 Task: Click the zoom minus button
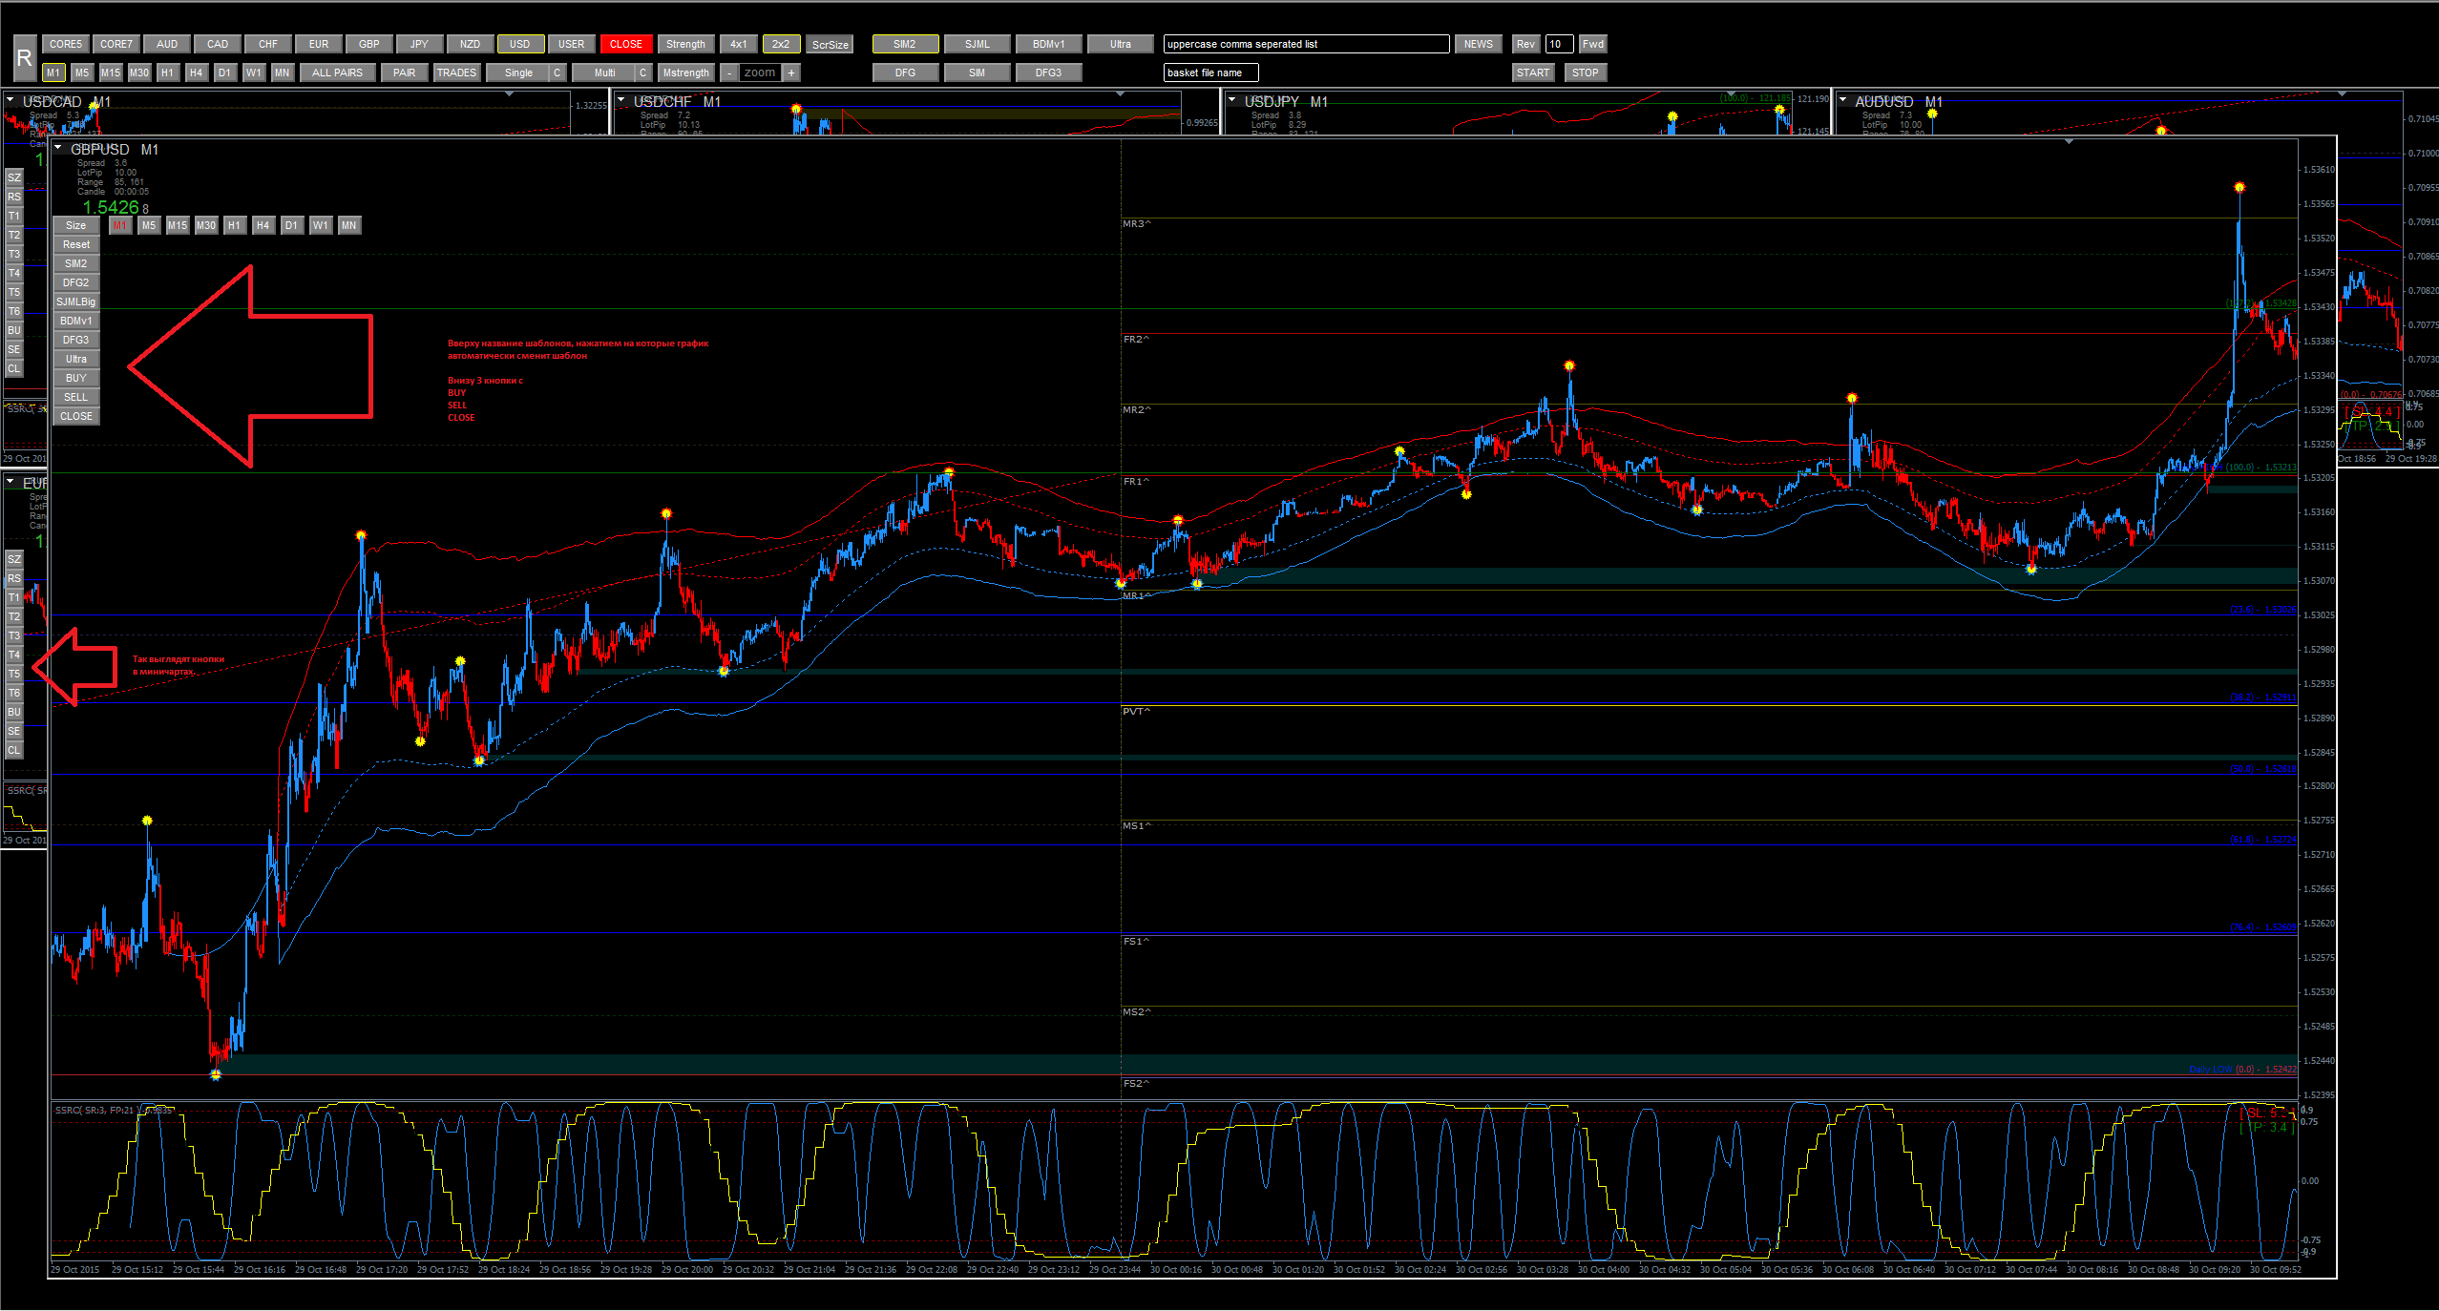(x=729, y=73)
